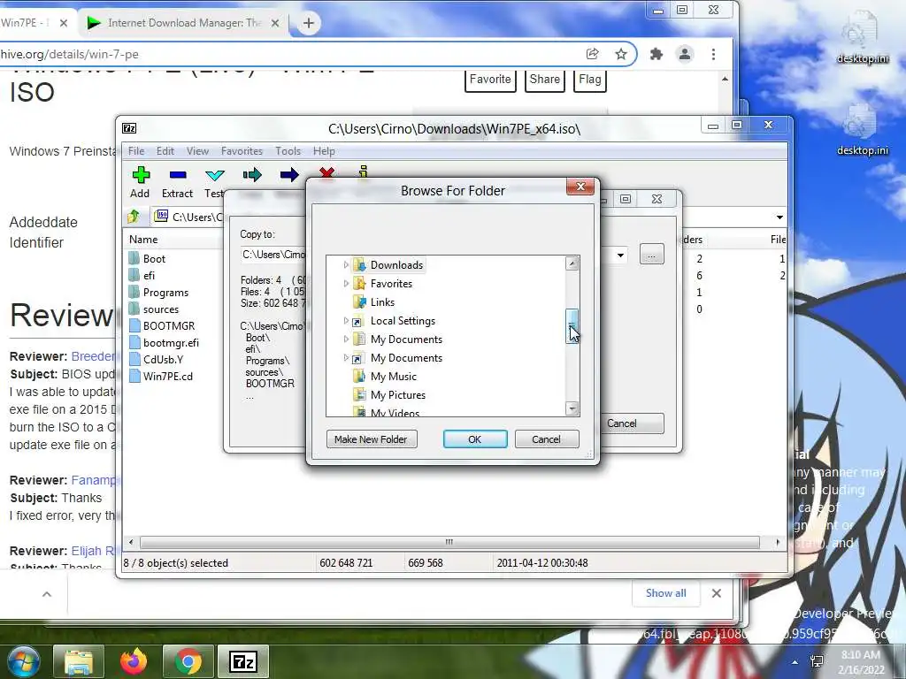Open a new Chrome tab

point(309,23)
